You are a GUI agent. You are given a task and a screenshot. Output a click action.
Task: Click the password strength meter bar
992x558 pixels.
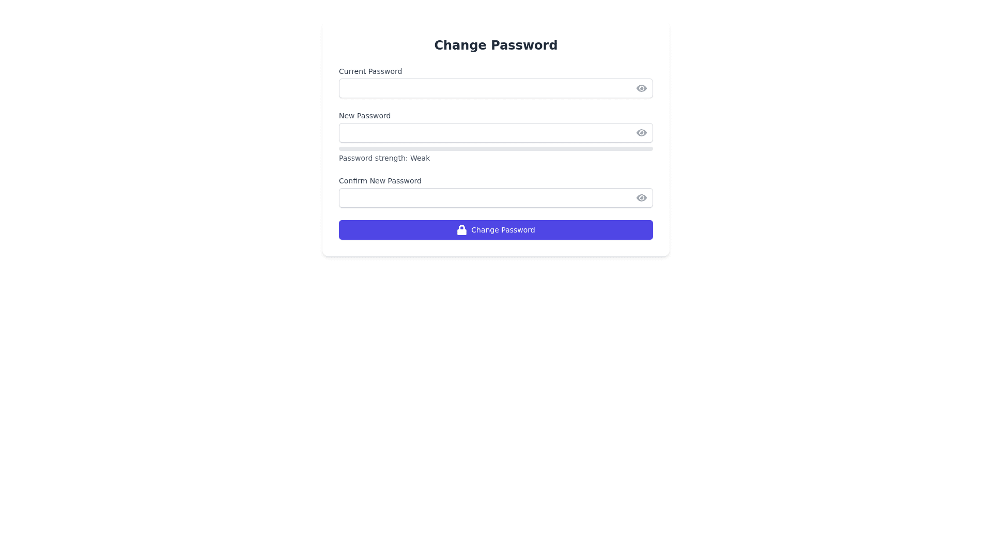click(495, 149)
